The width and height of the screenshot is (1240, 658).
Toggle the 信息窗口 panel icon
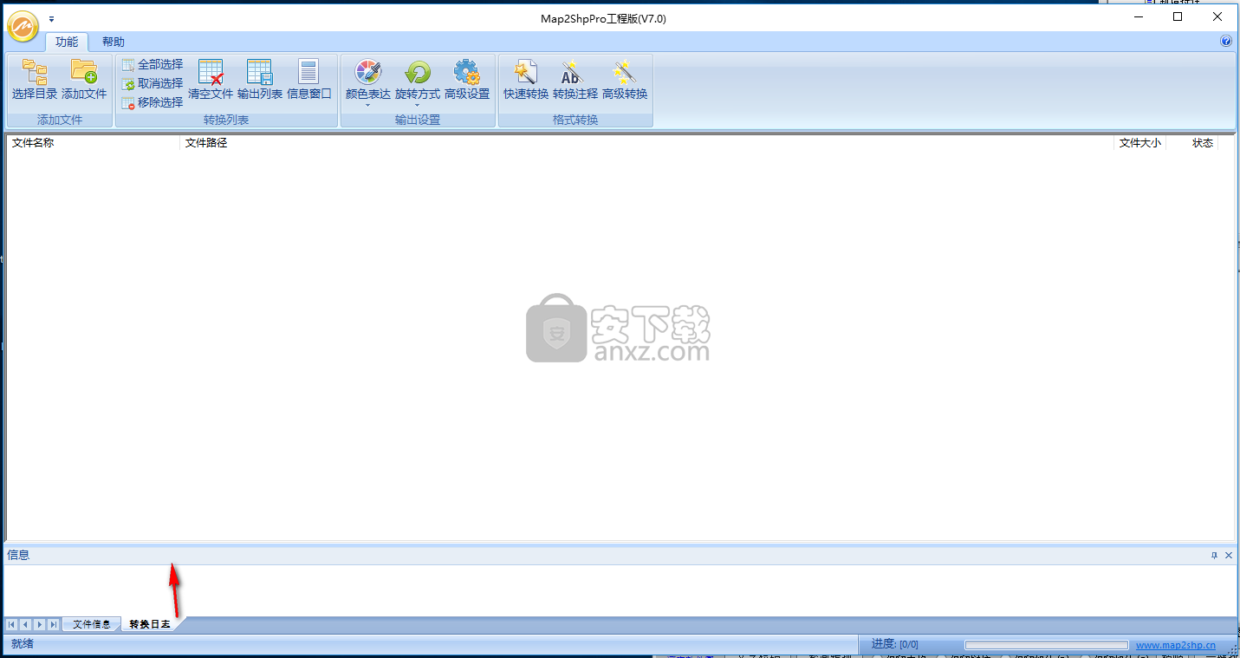coord(309,72)
